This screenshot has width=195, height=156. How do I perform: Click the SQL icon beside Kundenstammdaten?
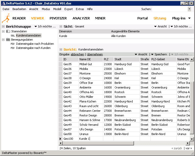tap(13, 35)
